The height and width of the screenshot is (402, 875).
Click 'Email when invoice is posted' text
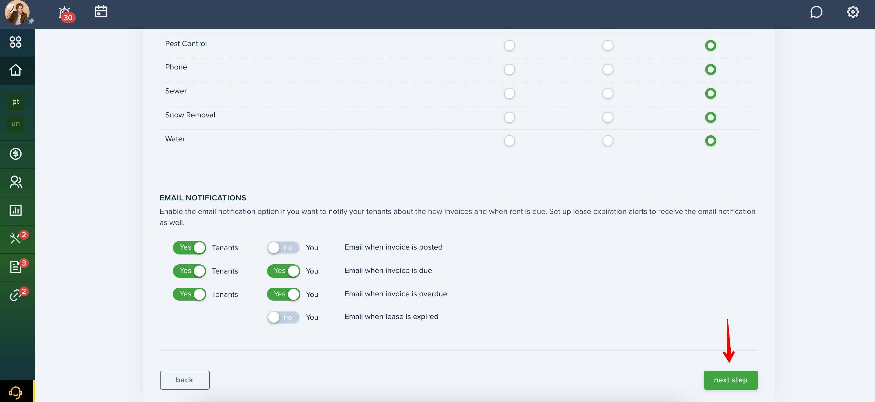coord(393,247)
